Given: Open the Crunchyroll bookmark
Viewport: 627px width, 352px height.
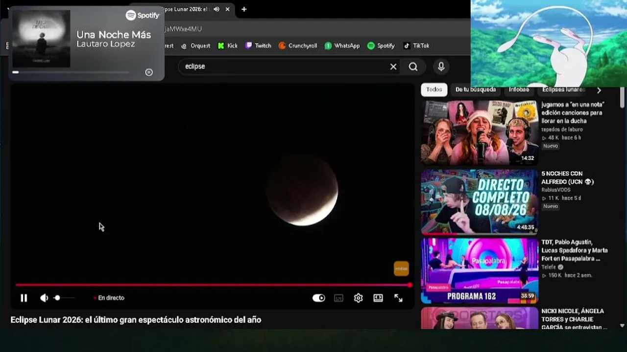Looking at the screenshot, I should (298, 45).
